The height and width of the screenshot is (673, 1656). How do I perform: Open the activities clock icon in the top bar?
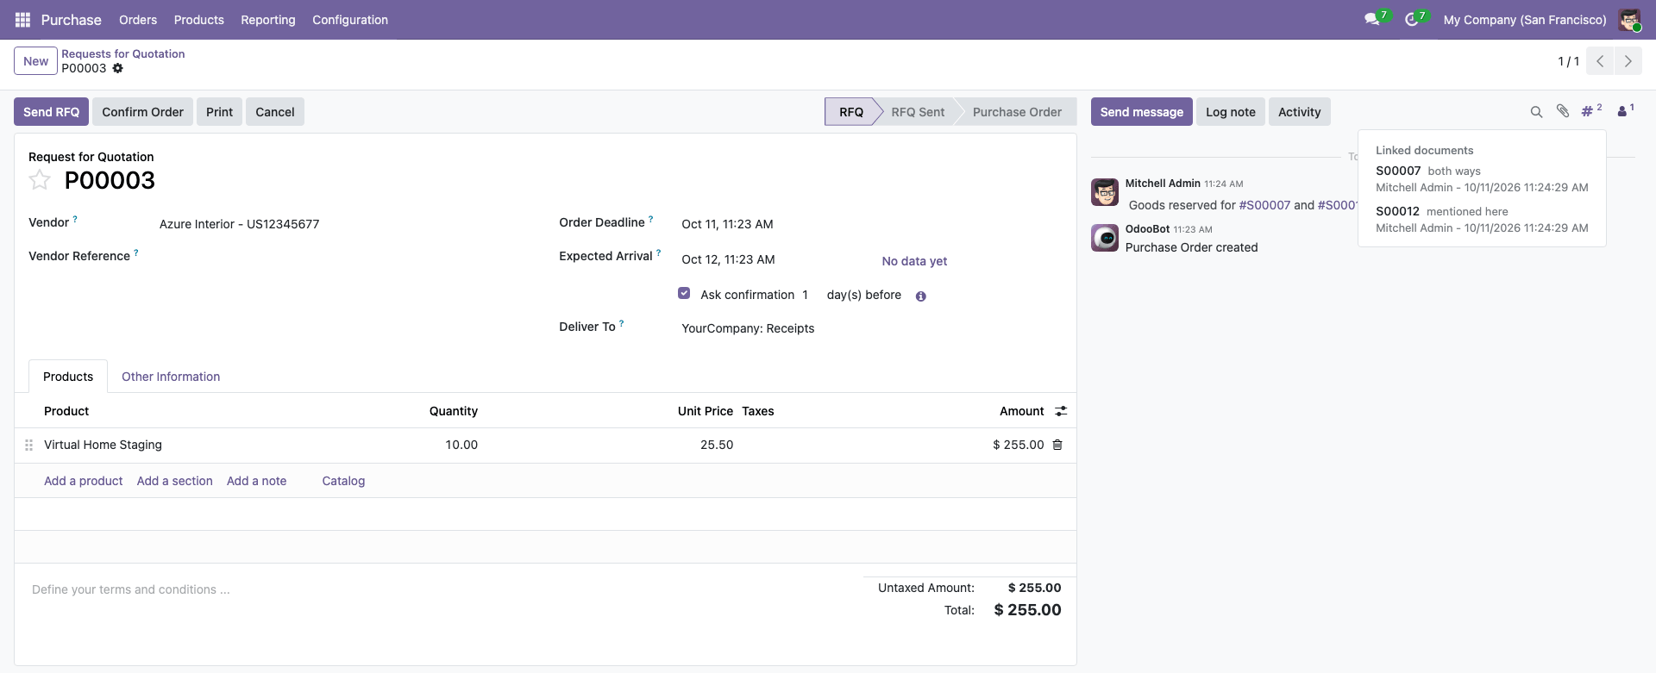tap(1411, 20)
